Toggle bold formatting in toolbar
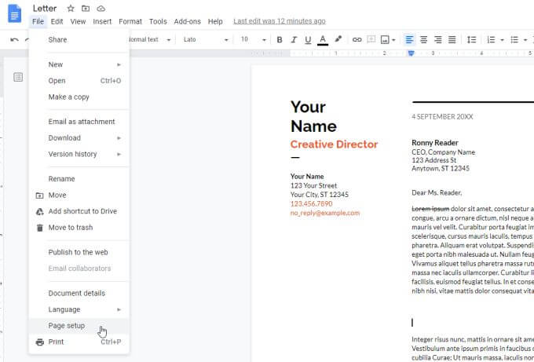The height and width of the screenshot is (362, 534). pos(279,39)
